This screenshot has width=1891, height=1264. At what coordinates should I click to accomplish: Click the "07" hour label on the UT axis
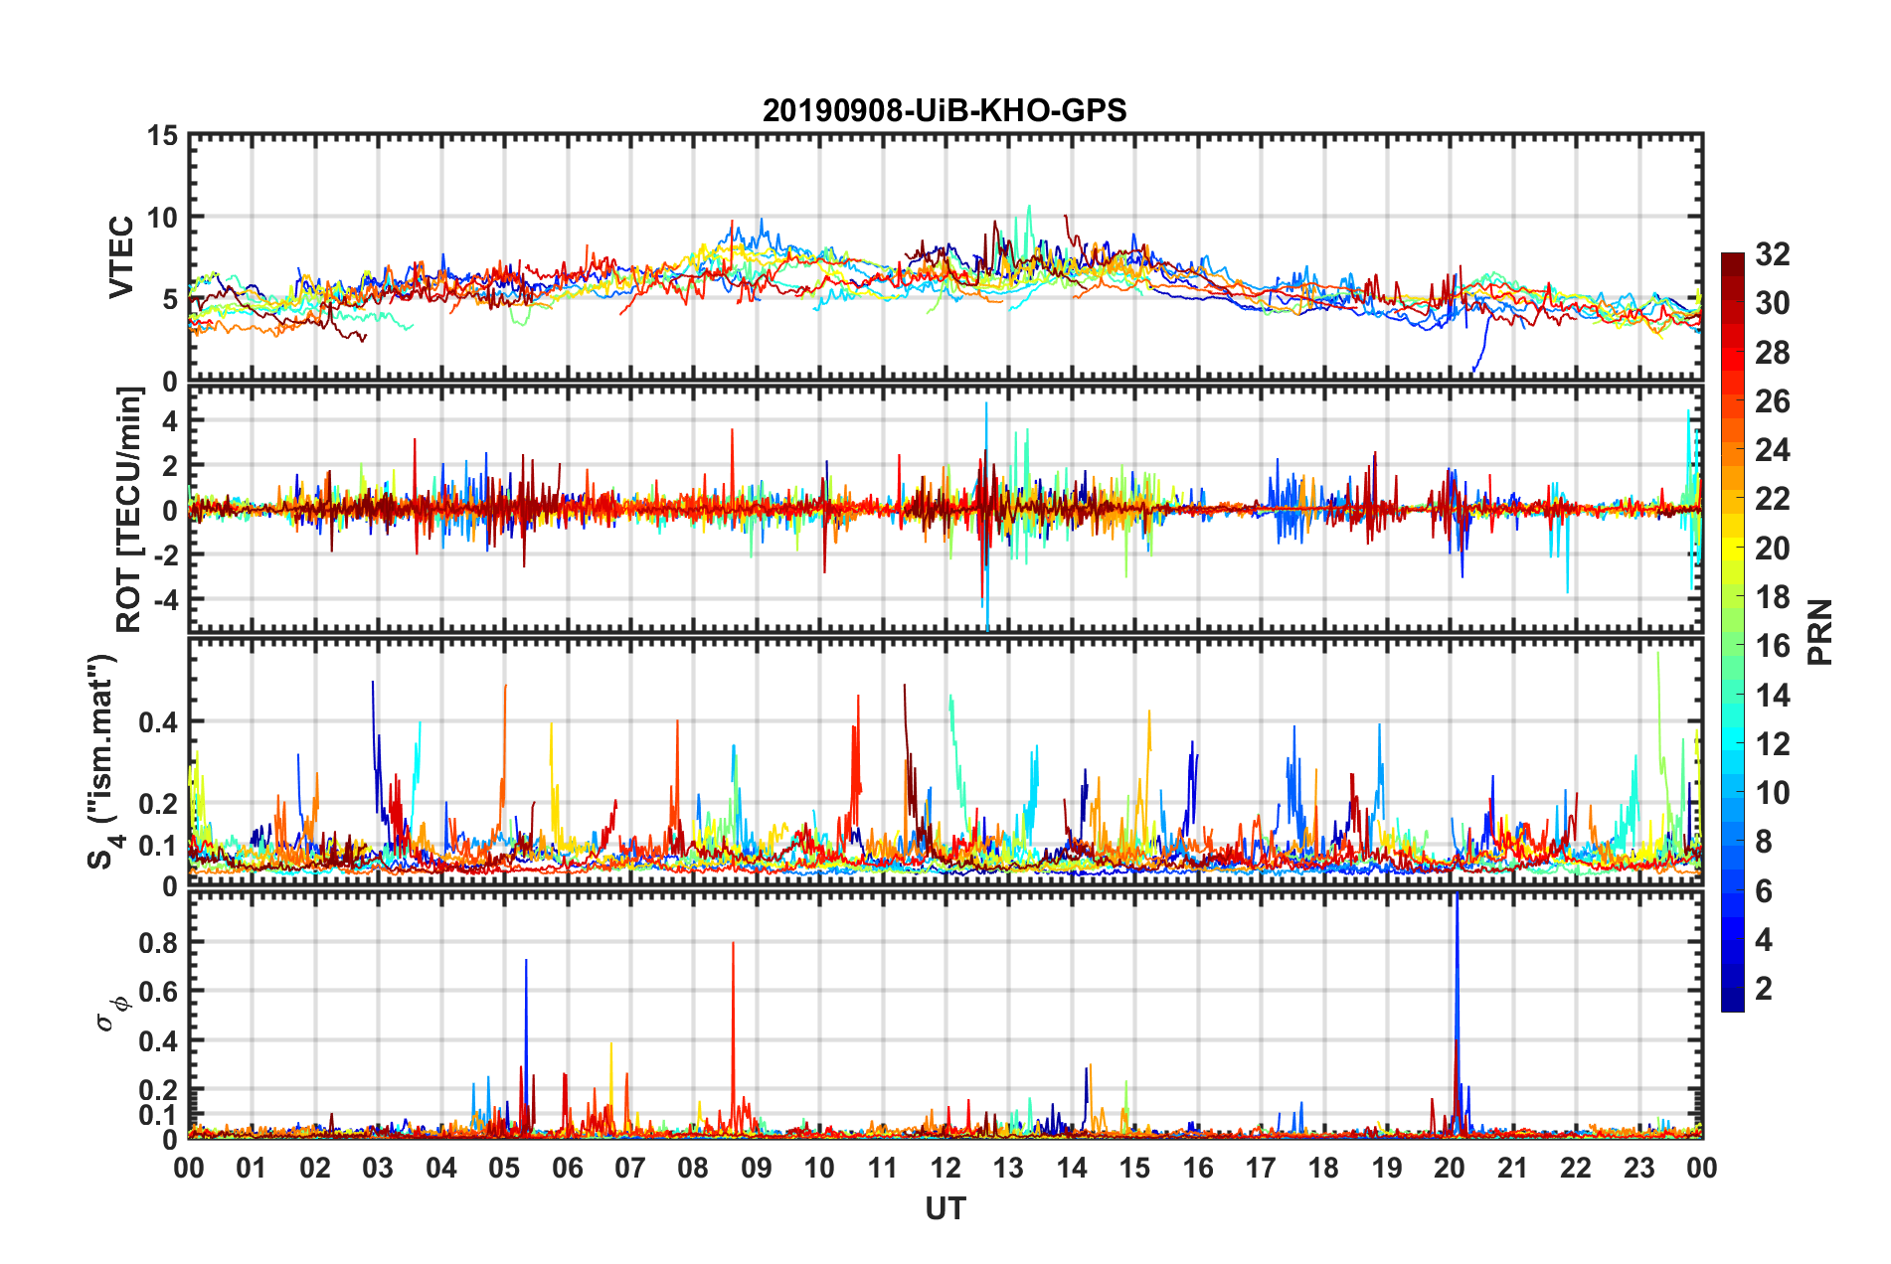(630, 1168)
